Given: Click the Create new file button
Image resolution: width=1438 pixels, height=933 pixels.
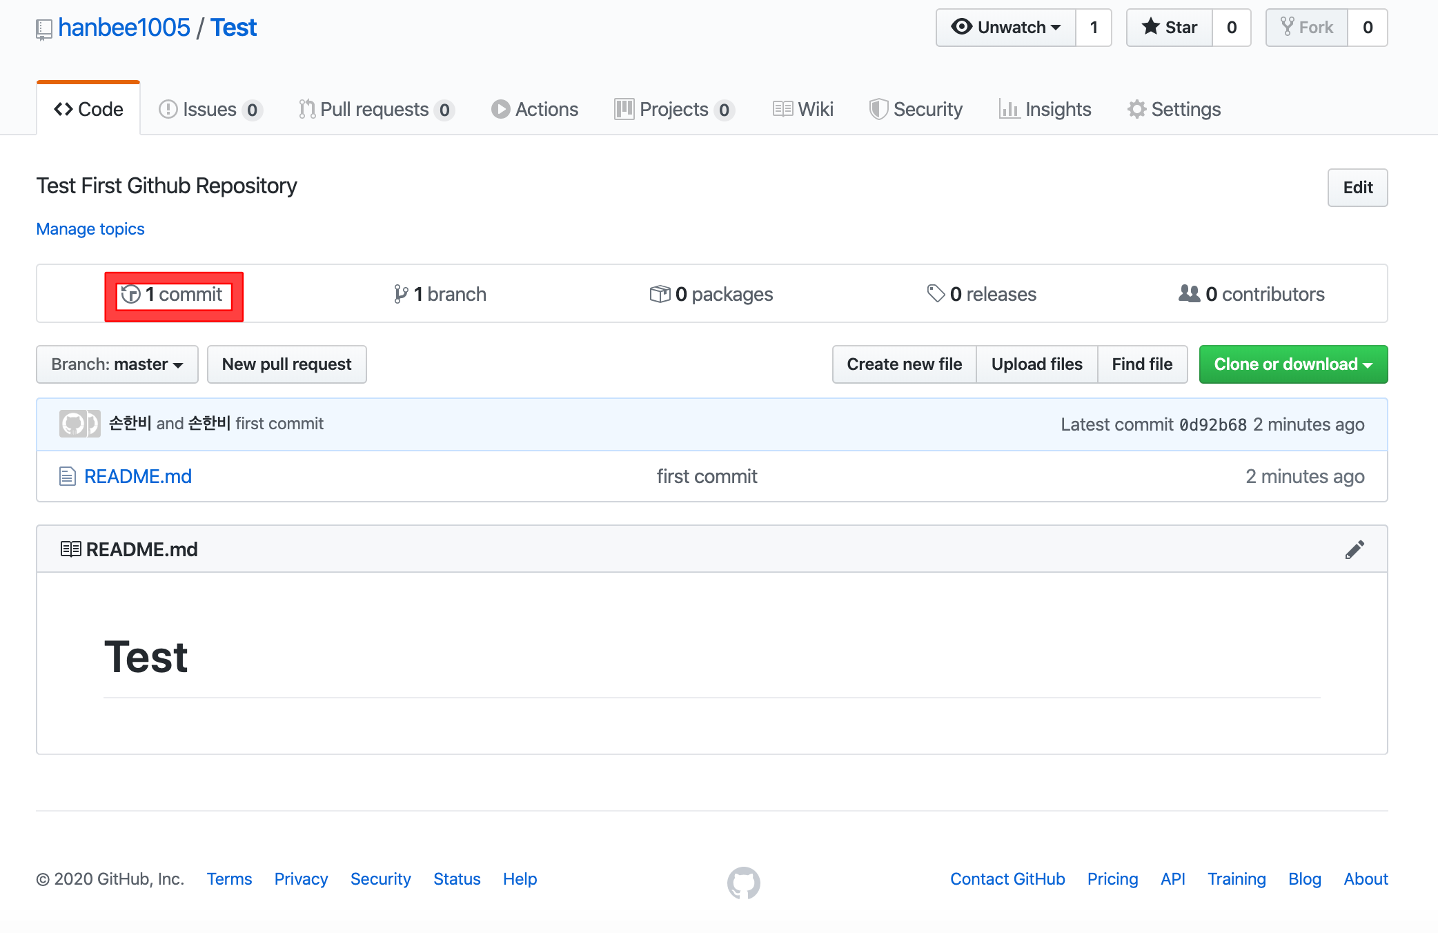Looking at the screenshot, I should tap(904, 364).
